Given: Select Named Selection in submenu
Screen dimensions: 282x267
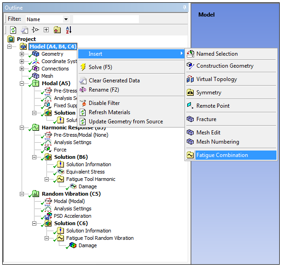Looking at the screenshot, I should (x=217, y=54).
